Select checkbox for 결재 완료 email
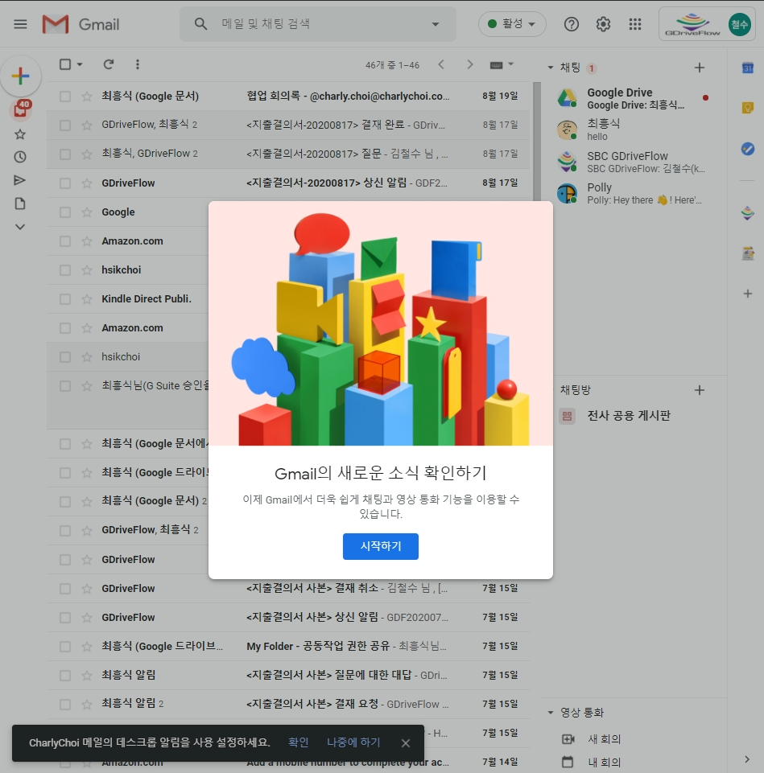764x773 pixels. tap(65, 125)
